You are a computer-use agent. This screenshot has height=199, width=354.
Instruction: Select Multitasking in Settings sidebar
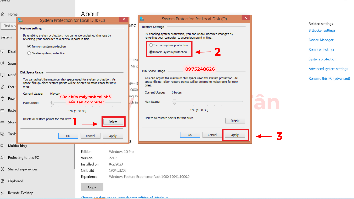(17, 146)
